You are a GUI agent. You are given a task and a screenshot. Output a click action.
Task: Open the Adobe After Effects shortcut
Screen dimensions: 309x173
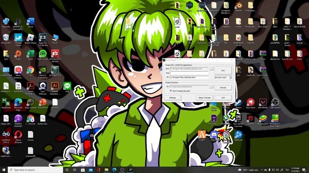pos(214,120)
